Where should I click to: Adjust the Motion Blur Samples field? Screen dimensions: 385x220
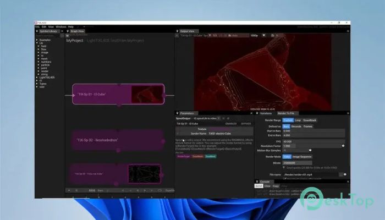[295, 150]
